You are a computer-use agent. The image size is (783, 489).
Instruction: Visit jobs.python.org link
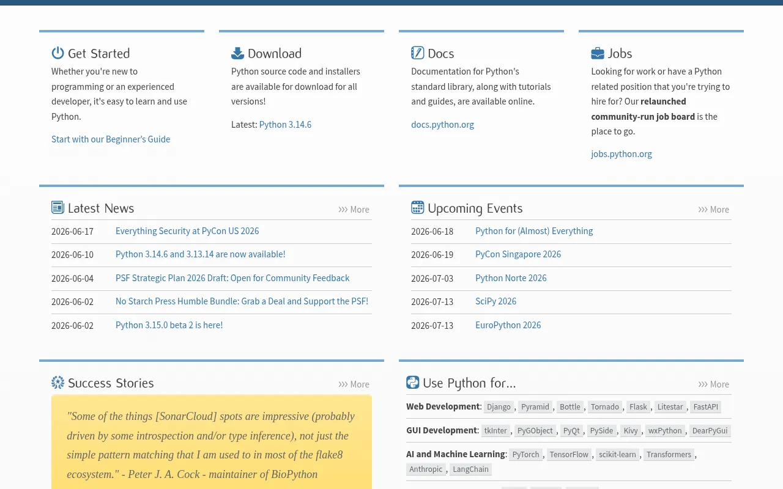pos(622,154)
